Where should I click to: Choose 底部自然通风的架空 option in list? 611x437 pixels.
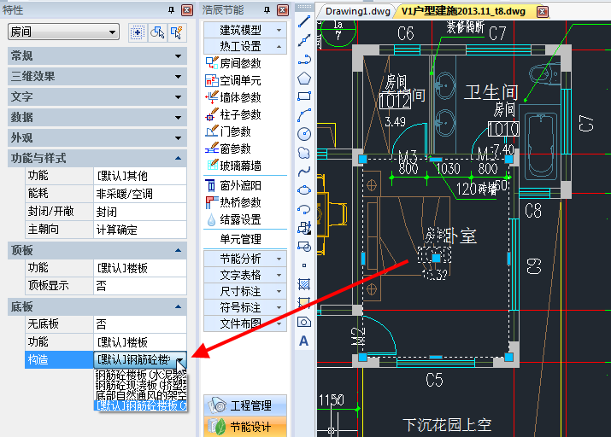(141, 396)
